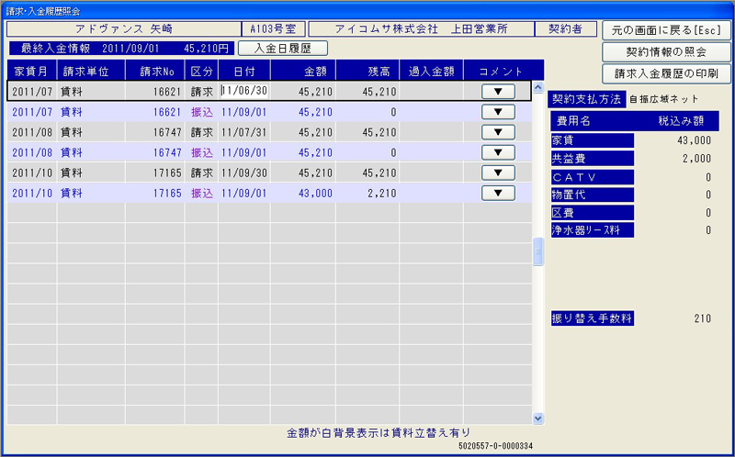Click the 契約支払方法 button

[586, 98]
